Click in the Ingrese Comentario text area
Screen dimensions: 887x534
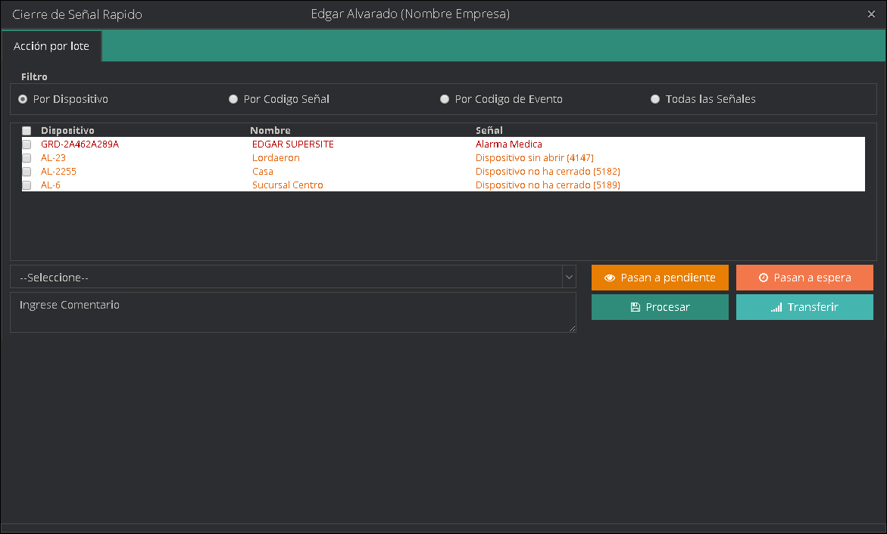[292, 312]
